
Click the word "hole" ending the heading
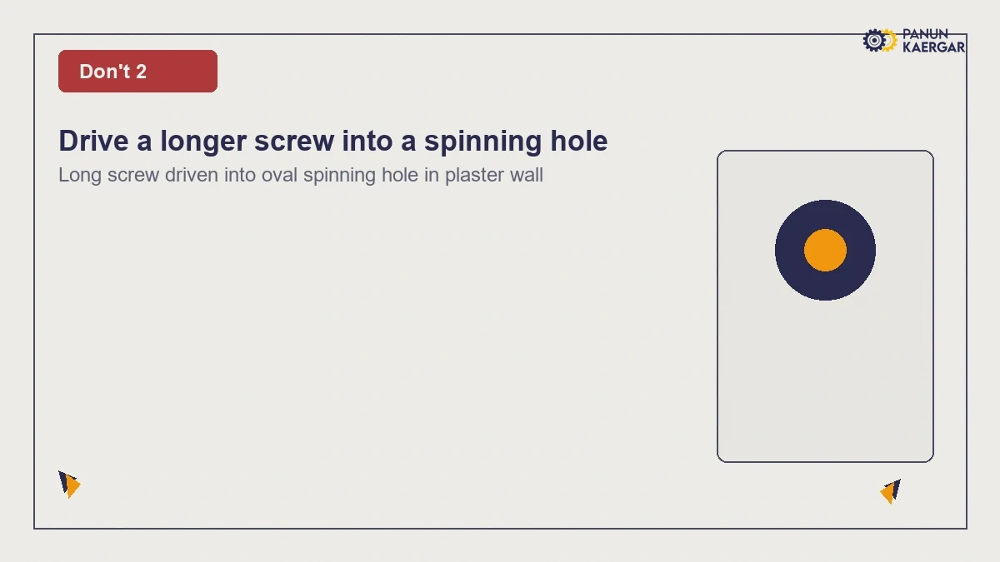(579, 141)
